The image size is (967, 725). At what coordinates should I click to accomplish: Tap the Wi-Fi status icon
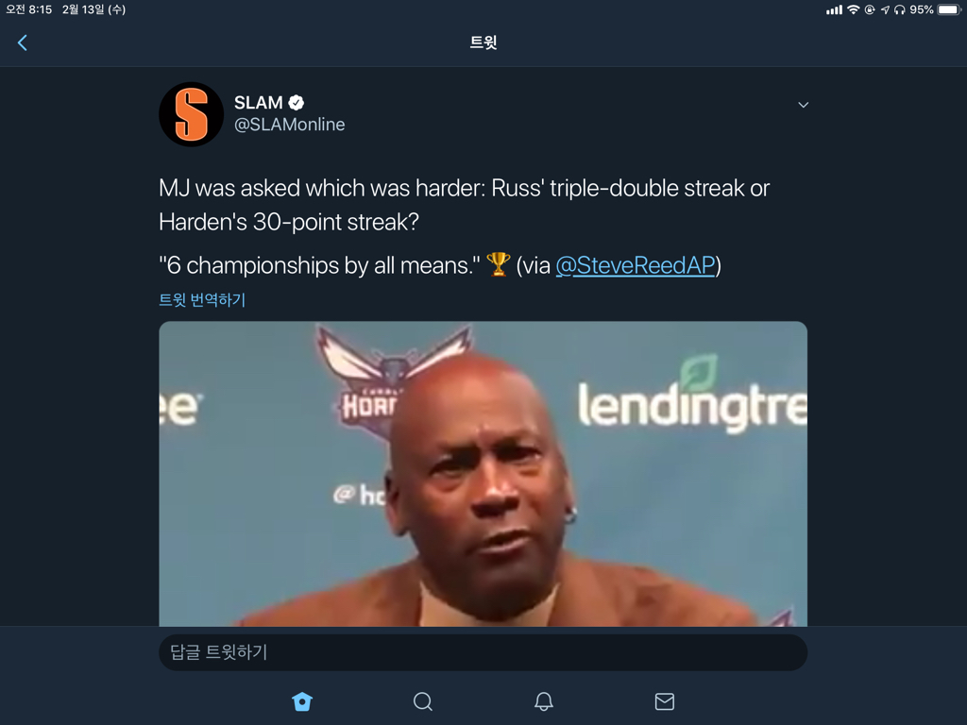click(x=853, y=9)
